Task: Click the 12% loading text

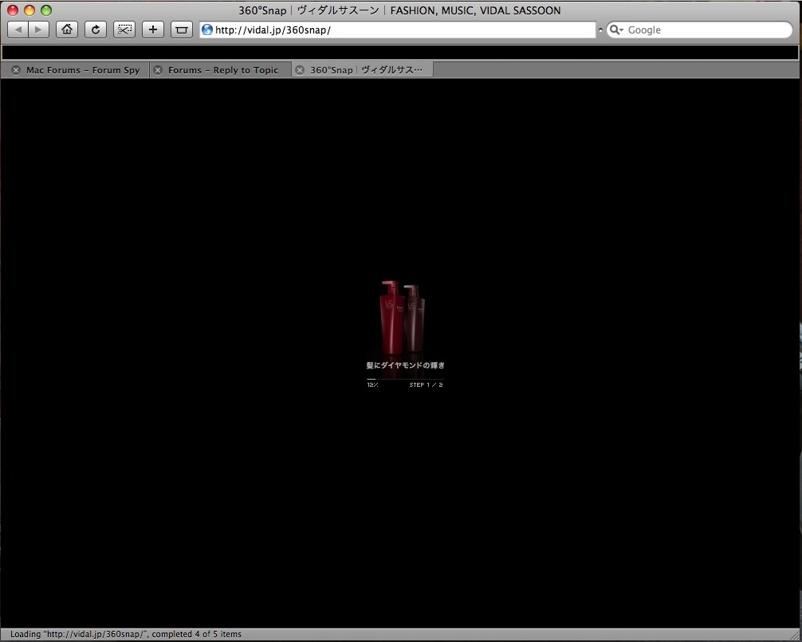Action: point(372,384)
